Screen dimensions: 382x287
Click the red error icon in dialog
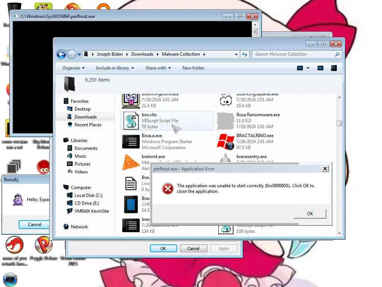pos(168,189)
